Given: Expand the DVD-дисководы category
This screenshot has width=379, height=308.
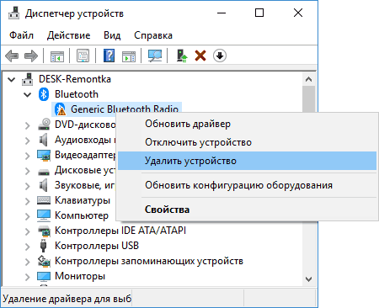Looking at the screenshot, I should pyautogui.click(x=27, y=125).
